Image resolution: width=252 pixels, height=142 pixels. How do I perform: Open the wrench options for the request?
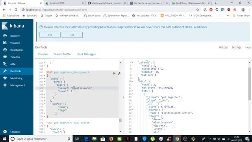coord(119,73)
